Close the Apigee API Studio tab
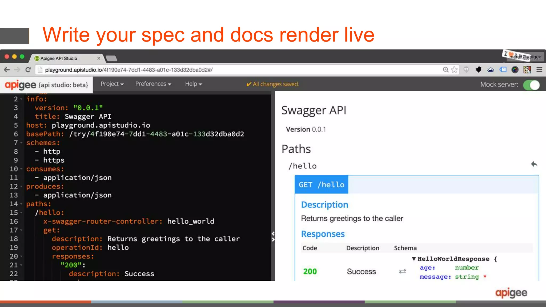Viewport: 546px width, 307px height. point(99,58)
